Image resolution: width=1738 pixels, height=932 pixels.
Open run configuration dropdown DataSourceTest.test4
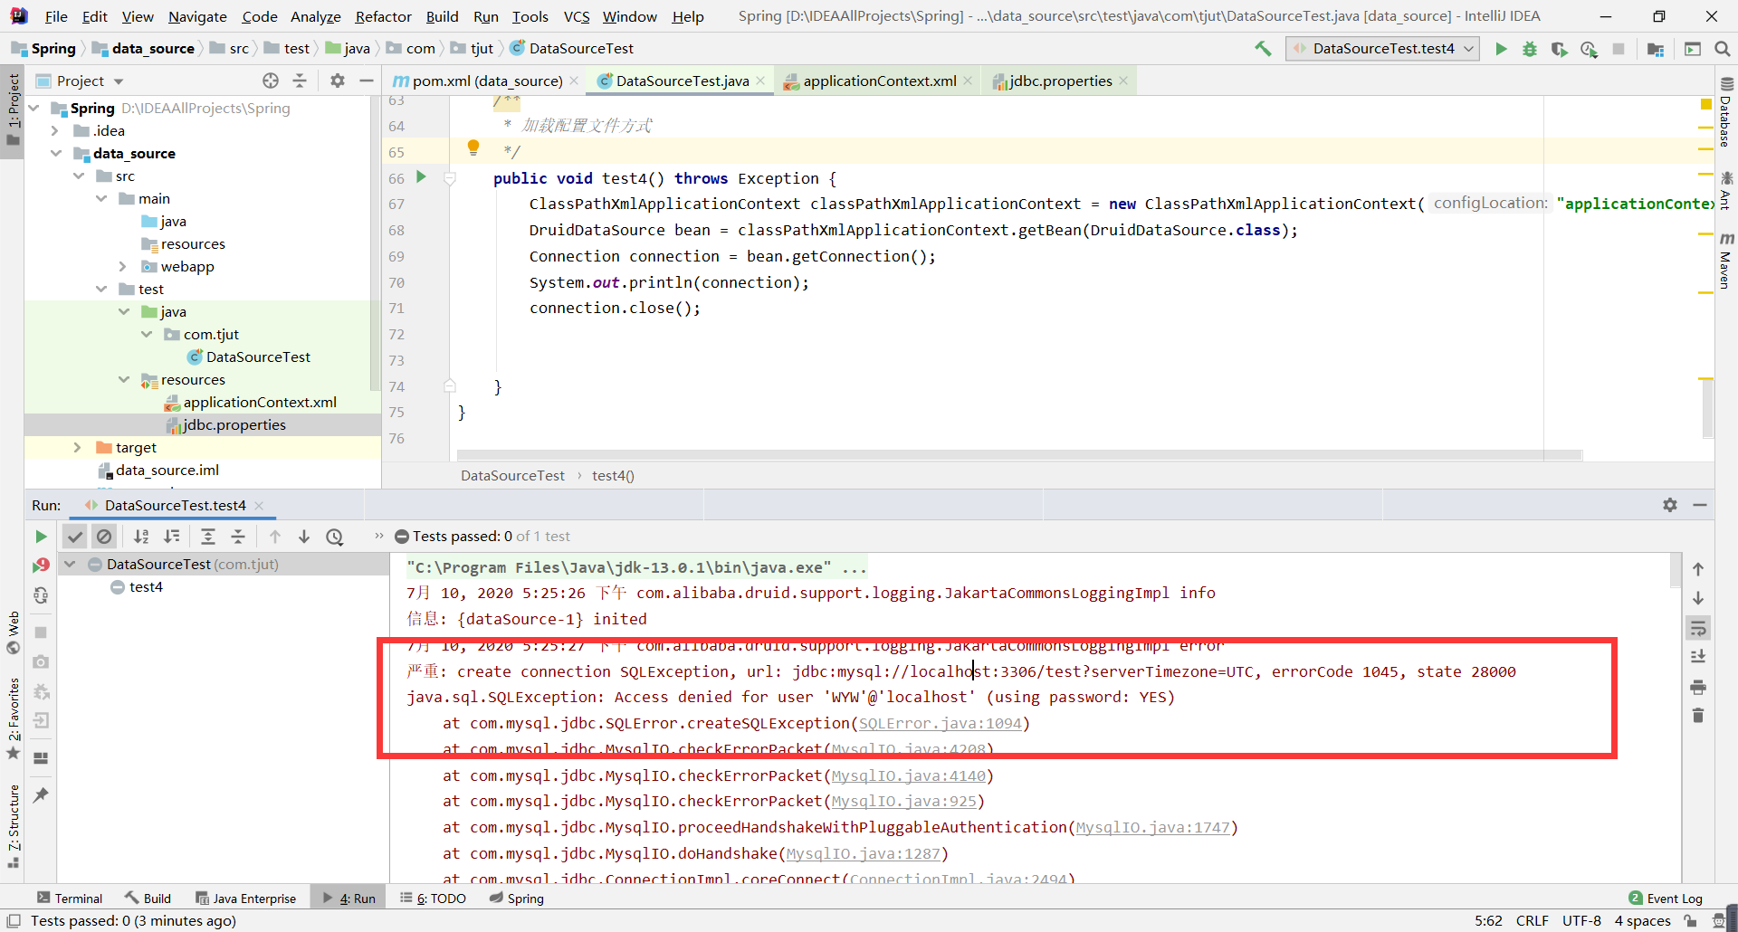pos(1382,49)
